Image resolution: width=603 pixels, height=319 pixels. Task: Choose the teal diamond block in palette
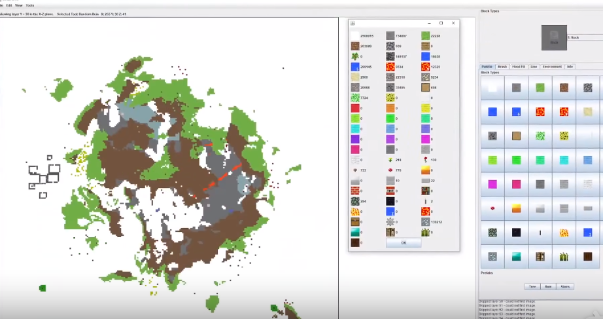tap(516, 256)
